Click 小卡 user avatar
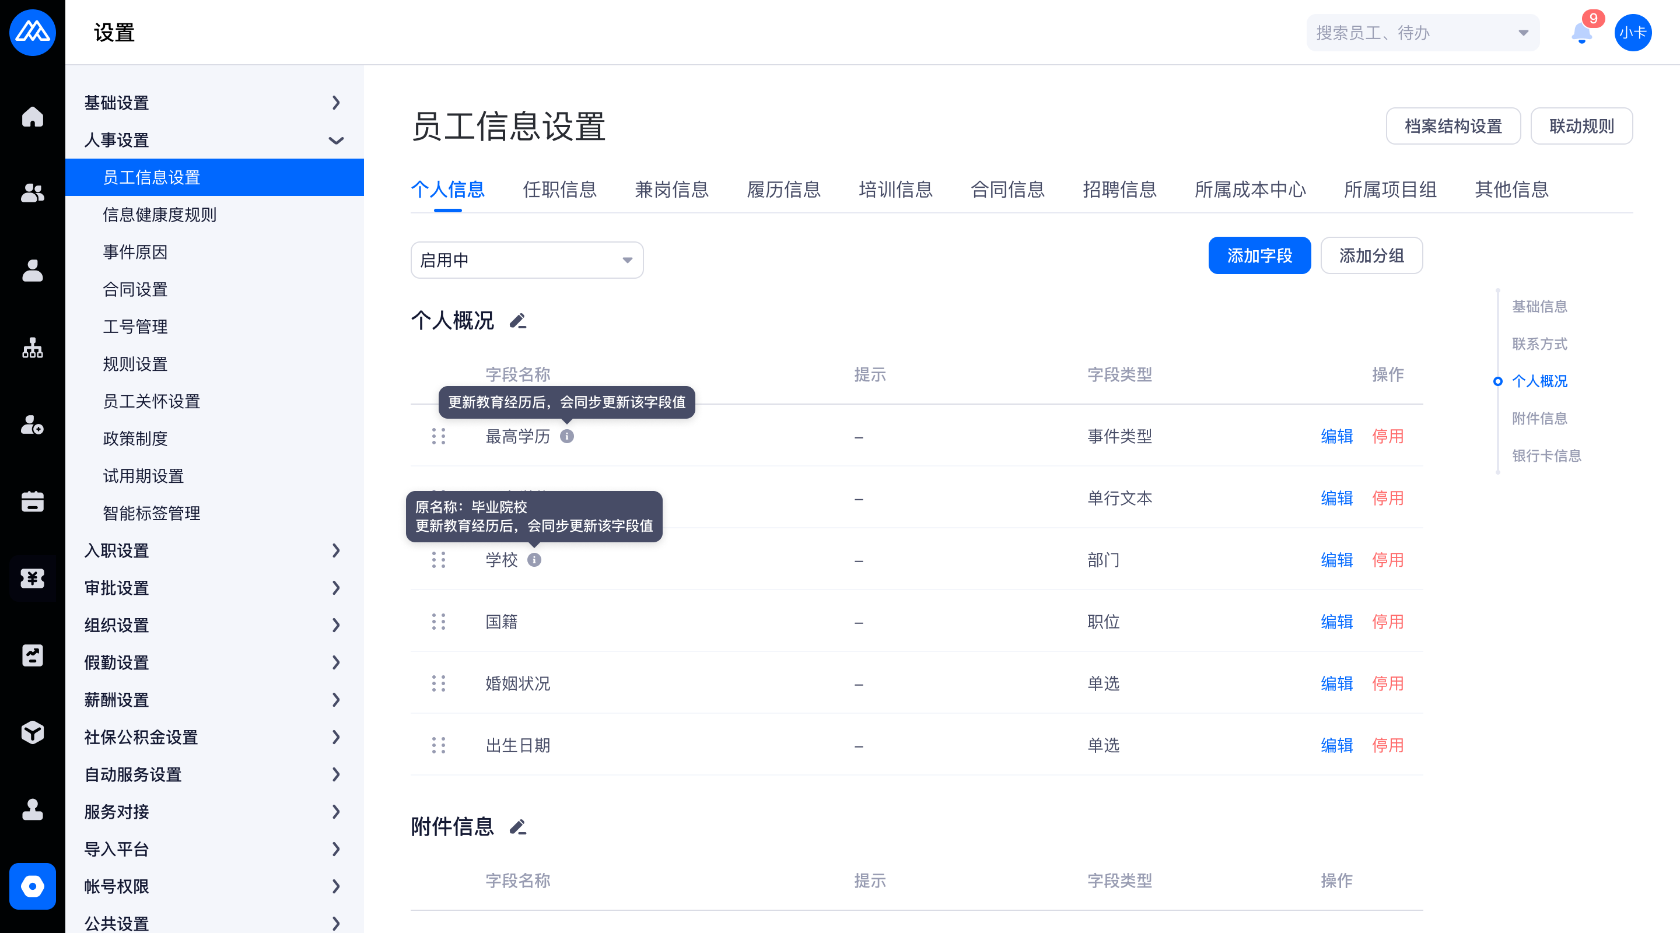This screenshot has width=1680, height=933. pyautogui.click(x=1632, y=33)
